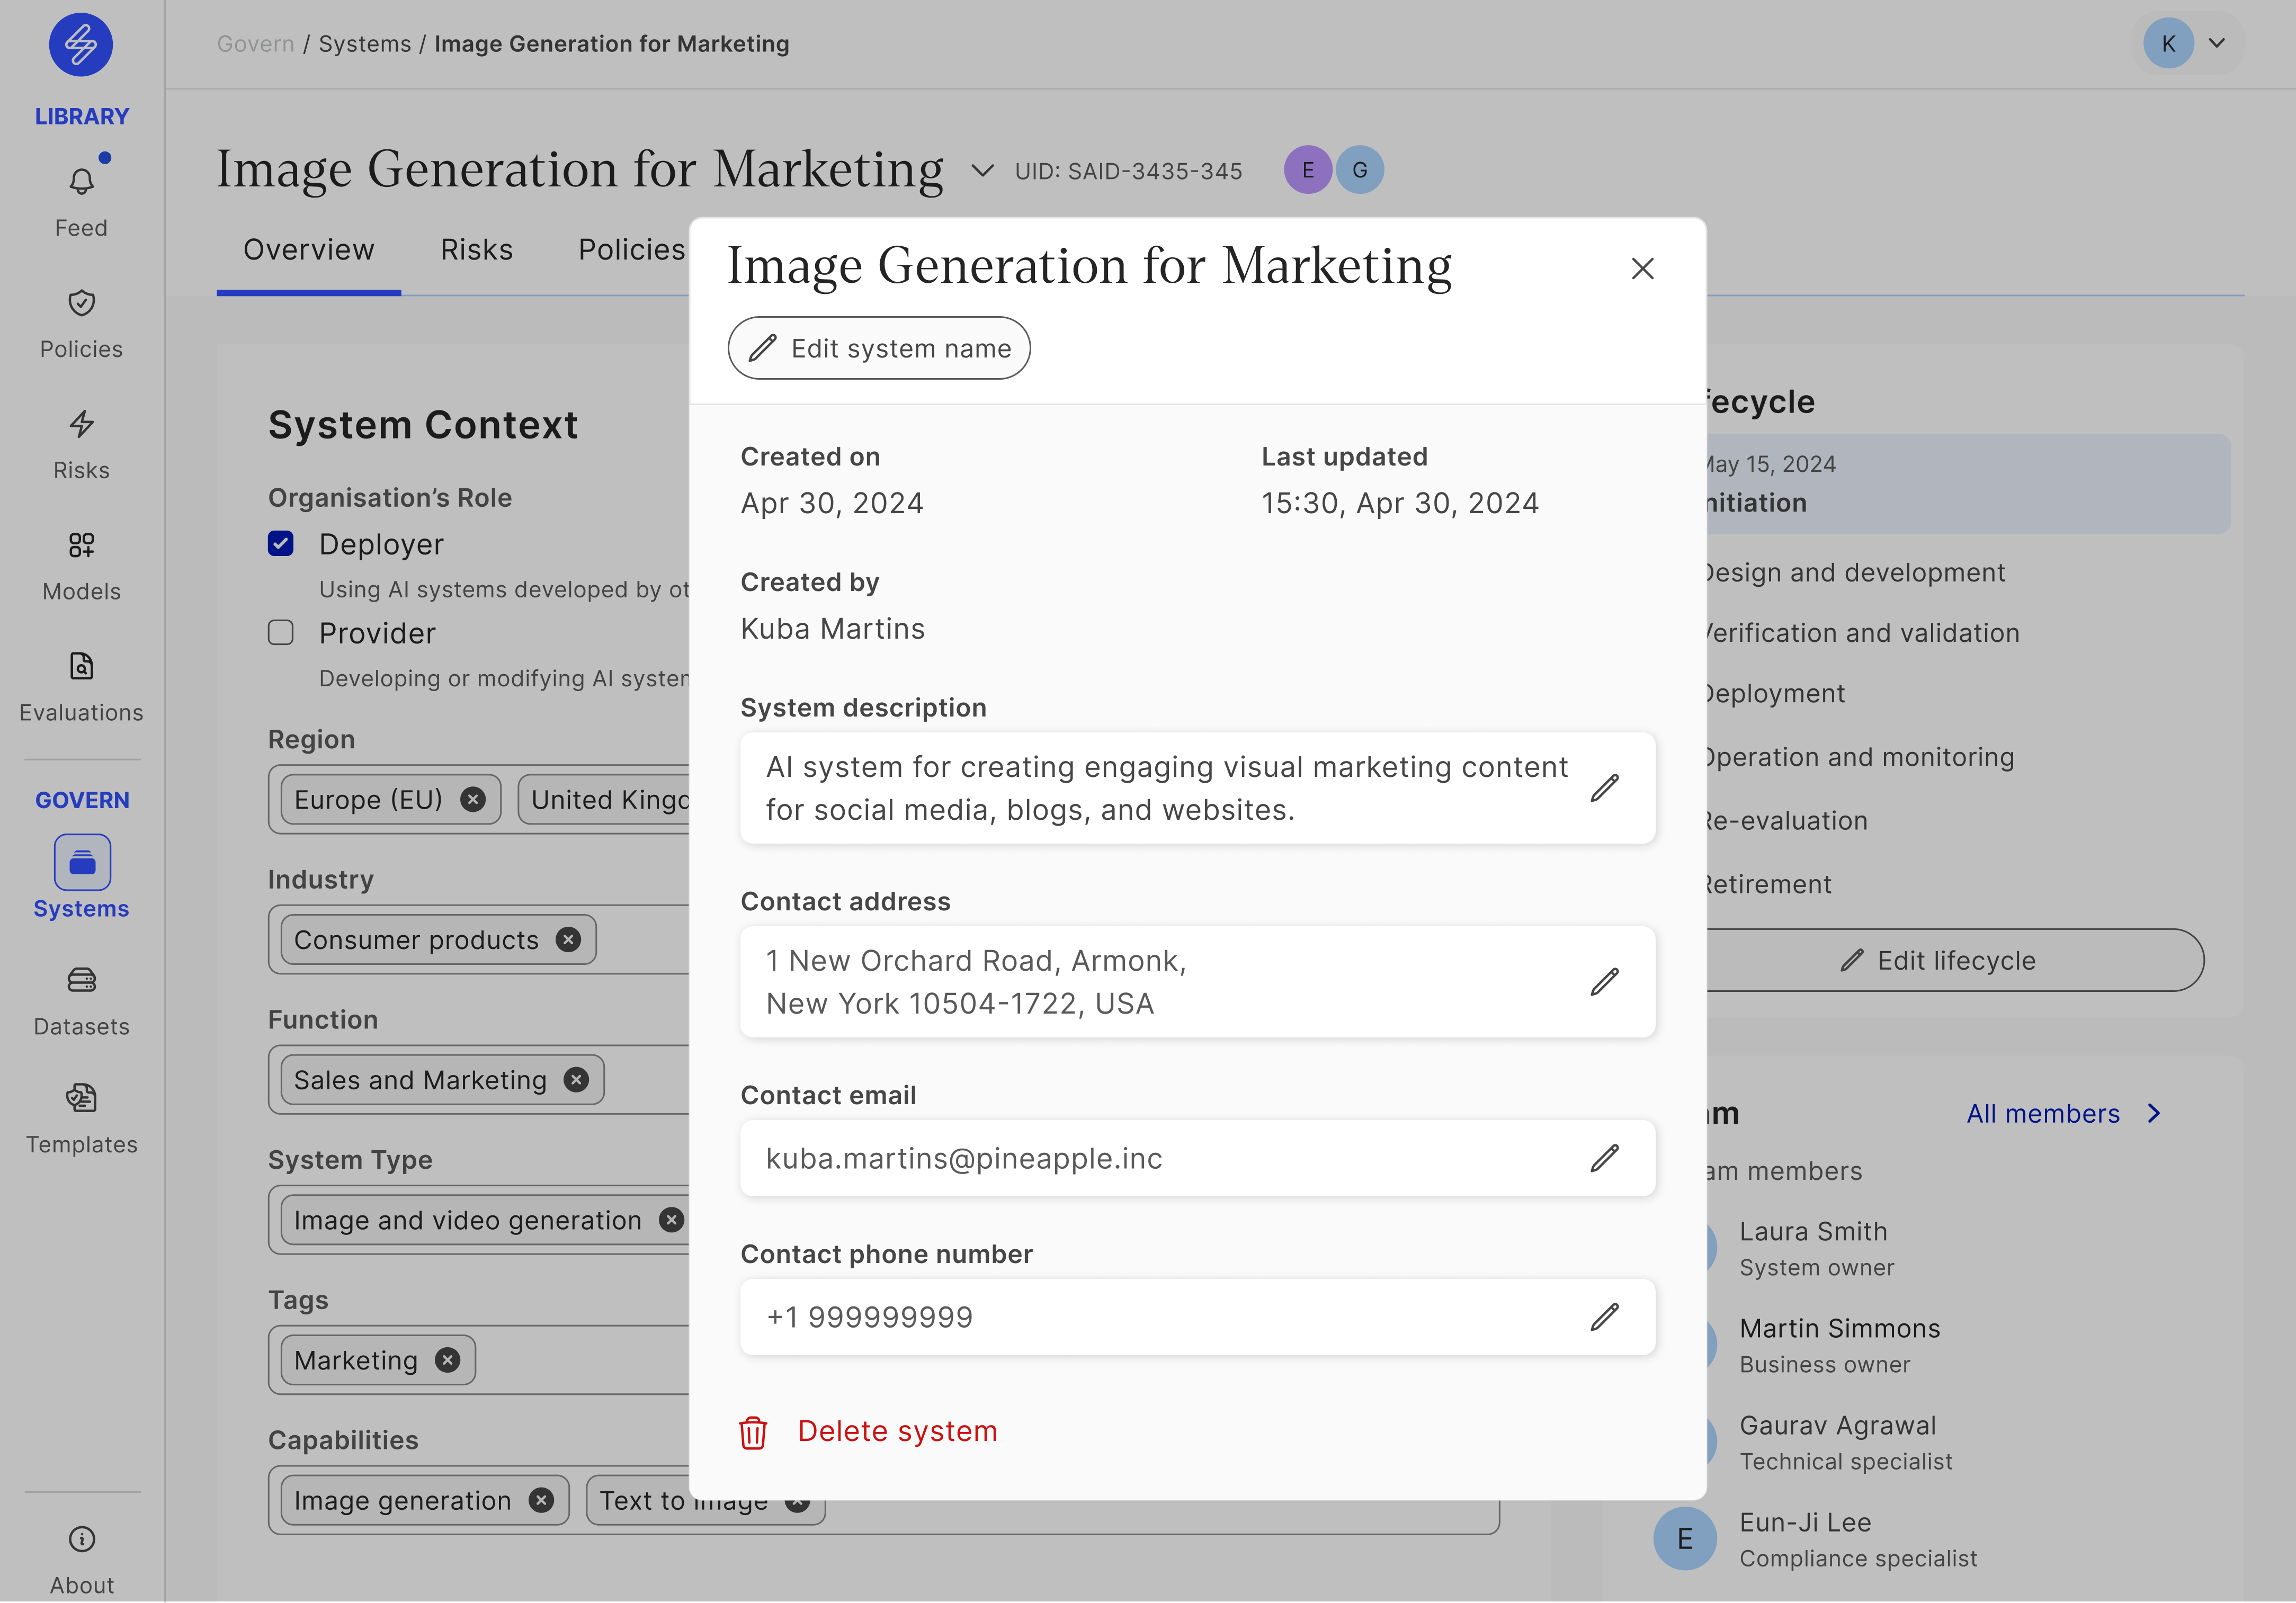Click Systems in the breadcrumb
Screen dimensions: 2296x1603
[x=365, y=44]
